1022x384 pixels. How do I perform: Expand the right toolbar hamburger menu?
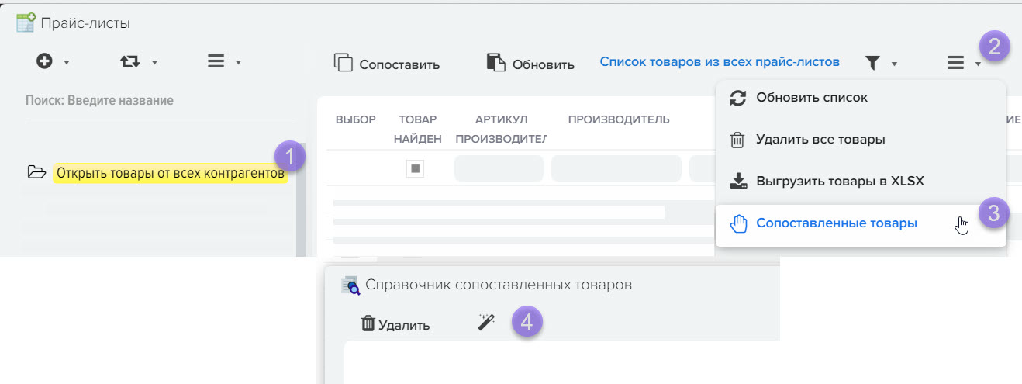click(956, 64)
